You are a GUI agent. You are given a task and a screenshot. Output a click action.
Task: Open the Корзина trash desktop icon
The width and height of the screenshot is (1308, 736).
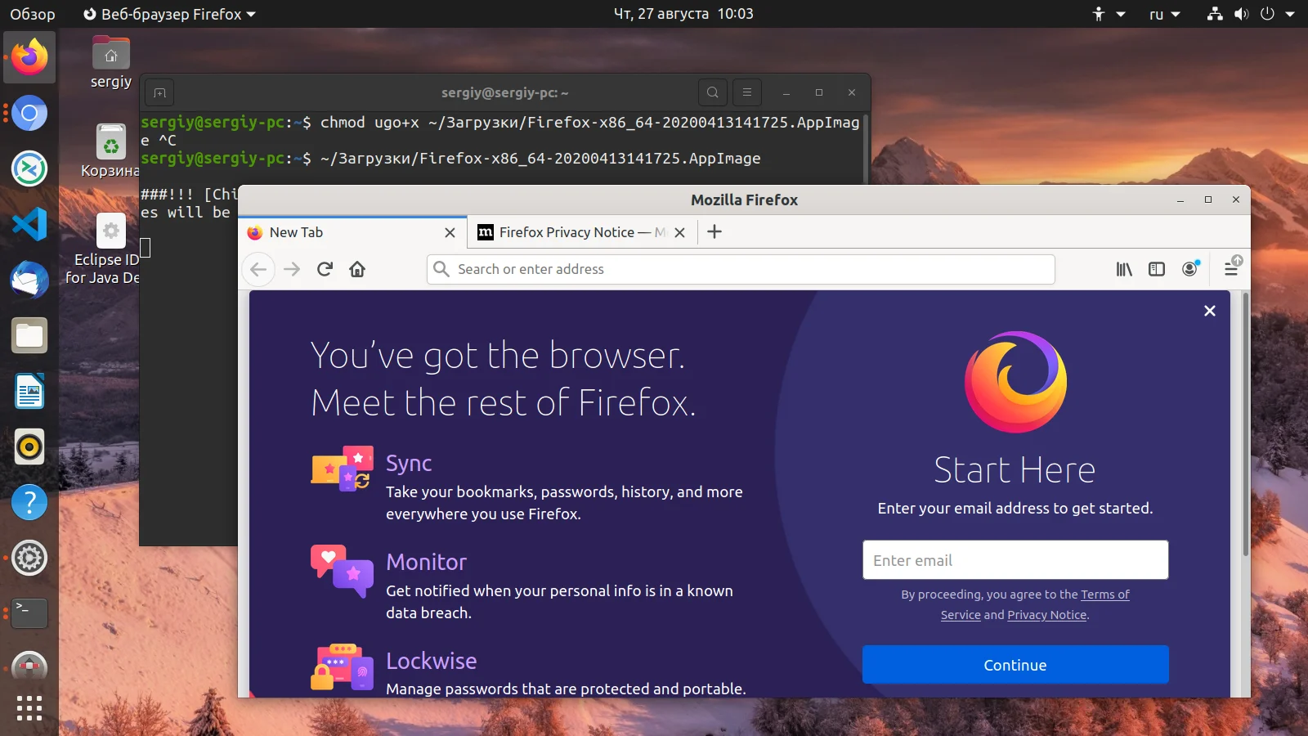pos(110,150)
